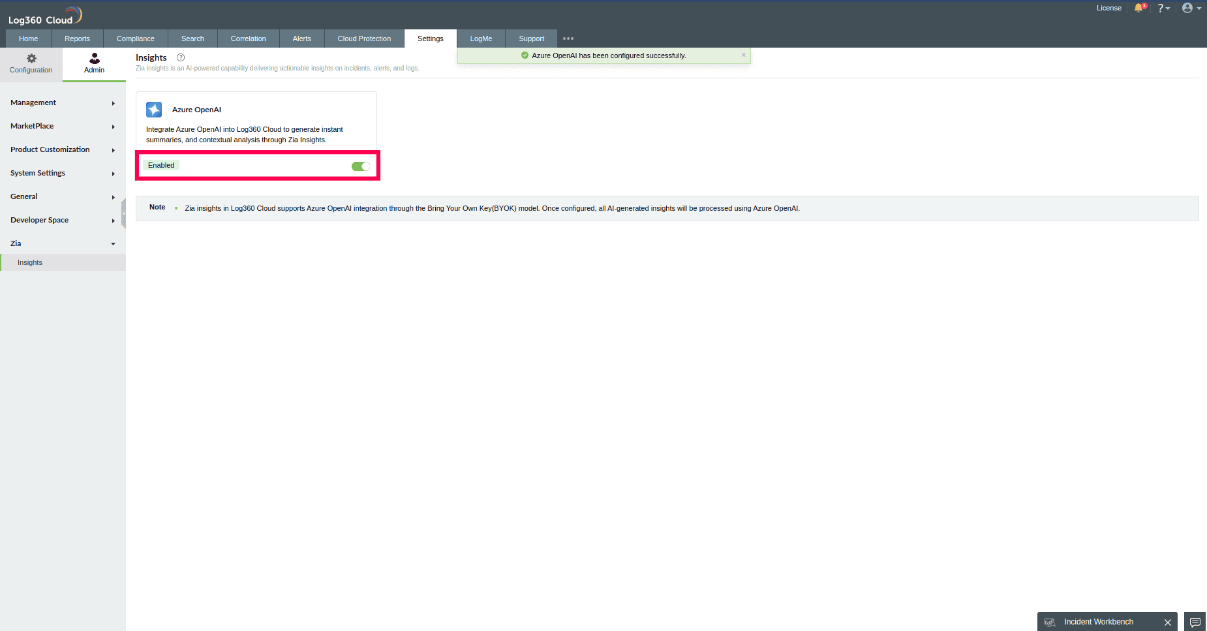The image size is (1207, 631).
Task: Collapse the left sidebar handle
Action: (x=123, y=213)
